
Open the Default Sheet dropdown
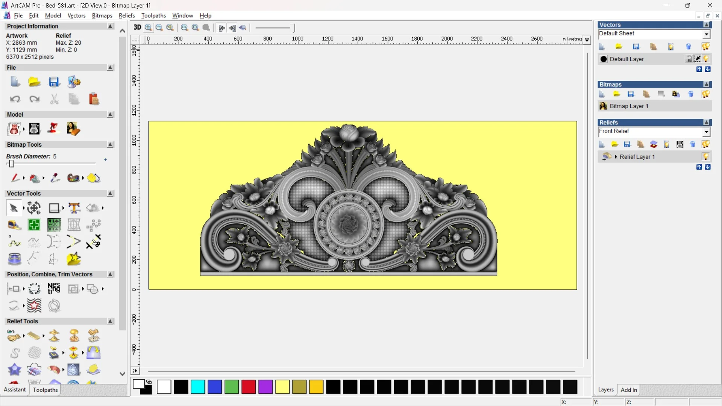coord(706,34)
